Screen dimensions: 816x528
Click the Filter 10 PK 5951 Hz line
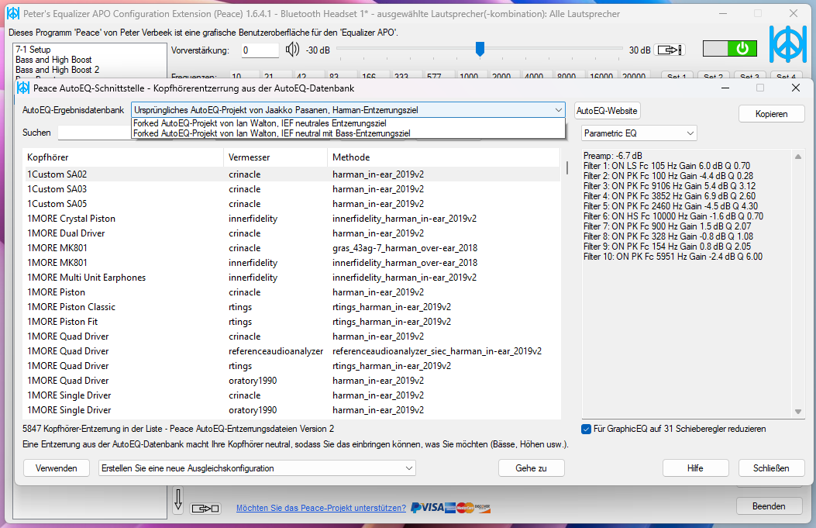(x=673, y=256)
